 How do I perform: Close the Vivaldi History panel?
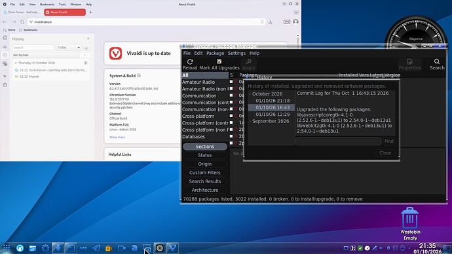pyautogui.click(x=88, y=39)
